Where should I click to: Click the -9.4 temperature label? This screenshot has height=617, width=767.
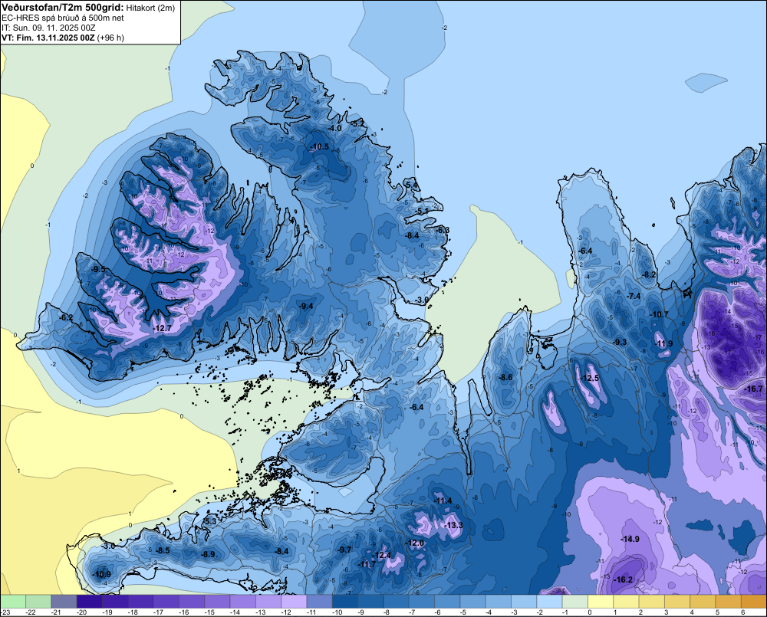pos(306,306)
